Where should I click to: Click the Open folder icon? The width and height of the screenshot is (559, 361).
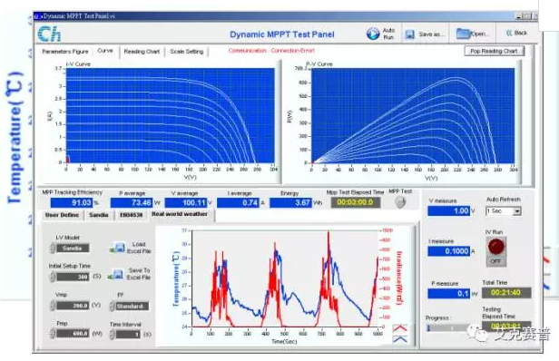click(x=463, y=34)
